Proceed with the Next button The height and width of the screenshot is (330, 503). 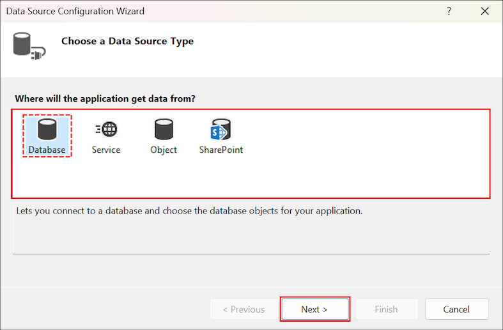tap(314, 310)
